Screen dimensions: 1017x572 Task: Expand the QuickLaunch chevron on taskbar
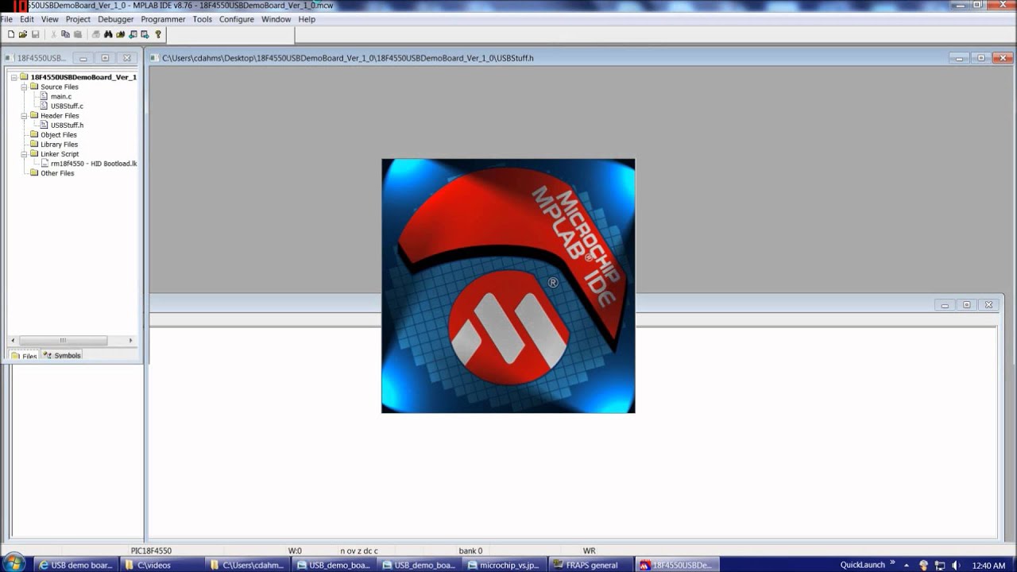(x=891, y=563)
